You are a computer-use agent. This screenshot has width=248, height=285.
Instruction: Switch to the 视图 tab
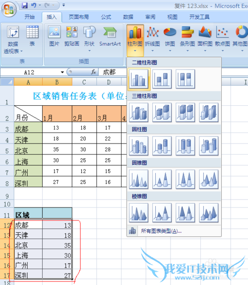click(172, 17)
